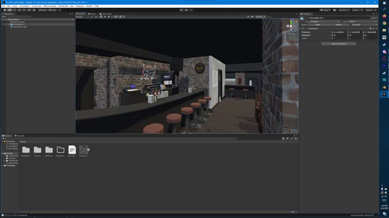Click the Add Component button

(x=338, y=44)
